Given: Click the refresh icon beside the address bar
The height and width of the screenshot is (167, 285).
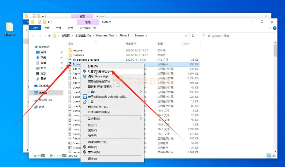Looking at the screenshot, I should [x=193, y=36].
